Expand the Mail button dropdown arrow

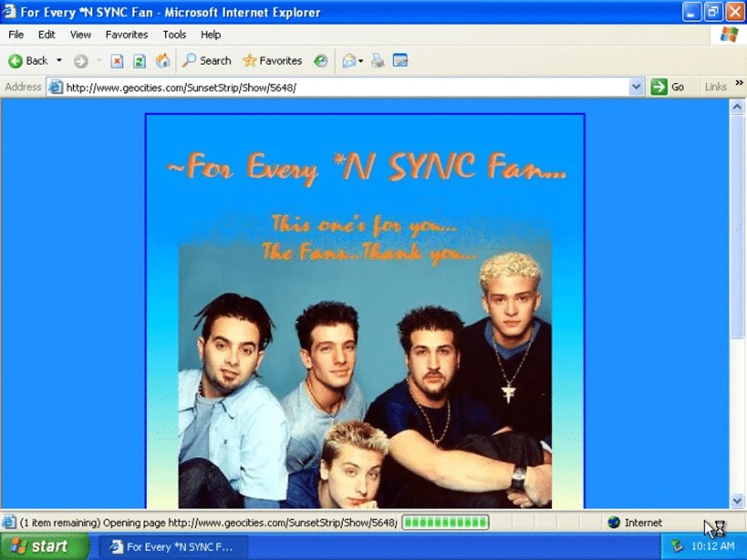click(361, 61)
